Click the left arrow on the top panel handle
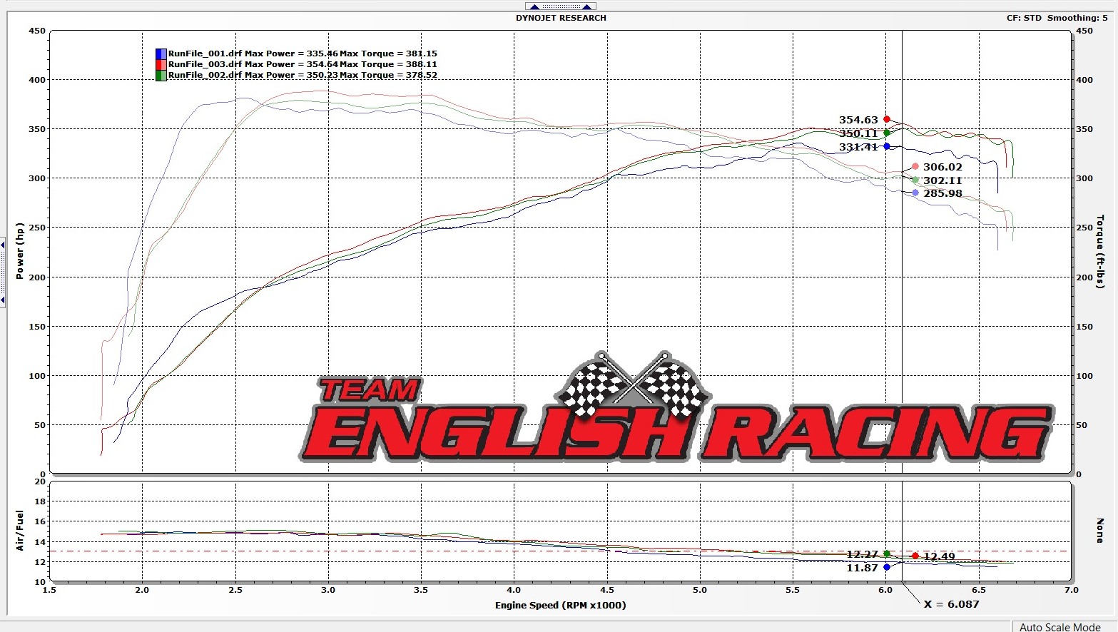 pos(536,7)
